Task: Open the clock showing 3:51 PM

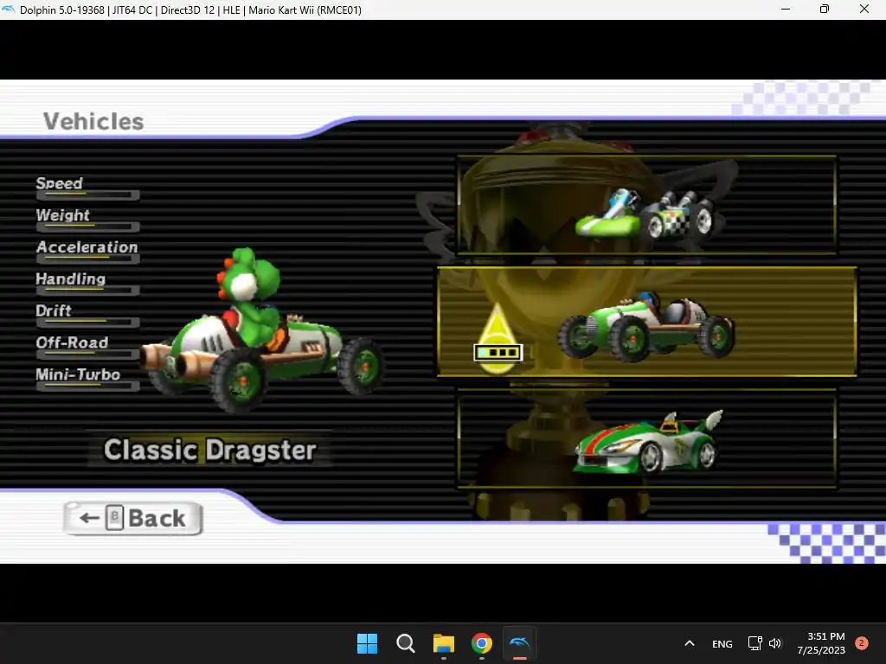Action: pyautogui.click(x=821, y=643)
